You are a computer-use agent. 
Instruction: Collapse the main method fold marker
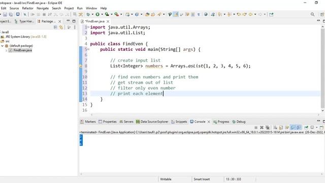(x=88, y=49)
